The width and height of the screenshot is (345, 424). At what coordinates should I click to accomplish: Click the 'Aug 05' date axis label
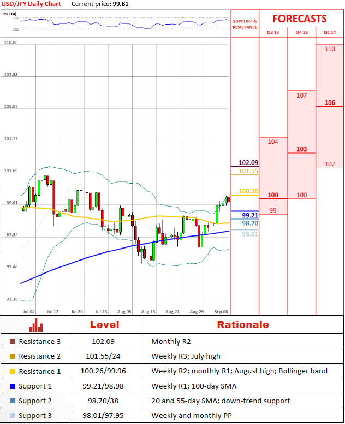(x=124, y=312)
